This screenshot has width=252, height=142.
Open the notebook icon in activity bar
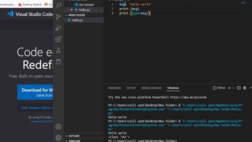[x=58, y=62]
